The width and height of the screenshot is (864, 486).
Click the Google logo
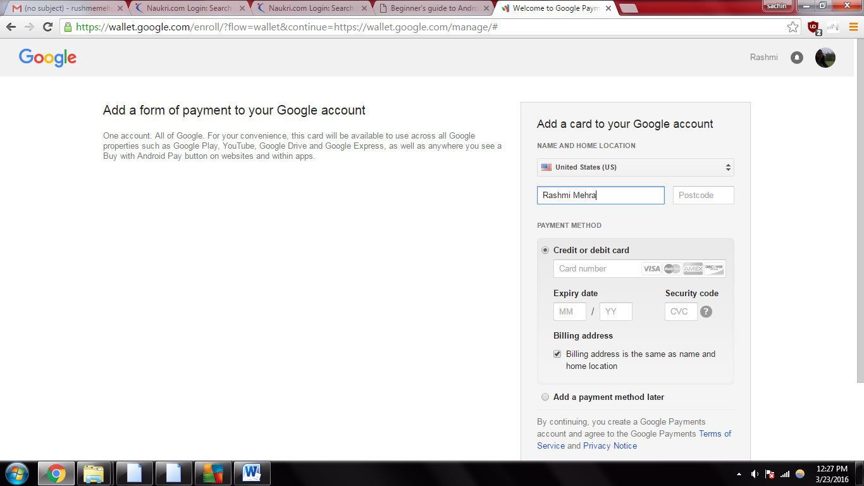47,58
